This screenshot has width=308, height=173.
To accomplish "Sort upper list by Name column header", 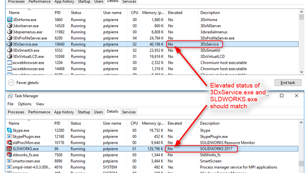I will [29, 13].
